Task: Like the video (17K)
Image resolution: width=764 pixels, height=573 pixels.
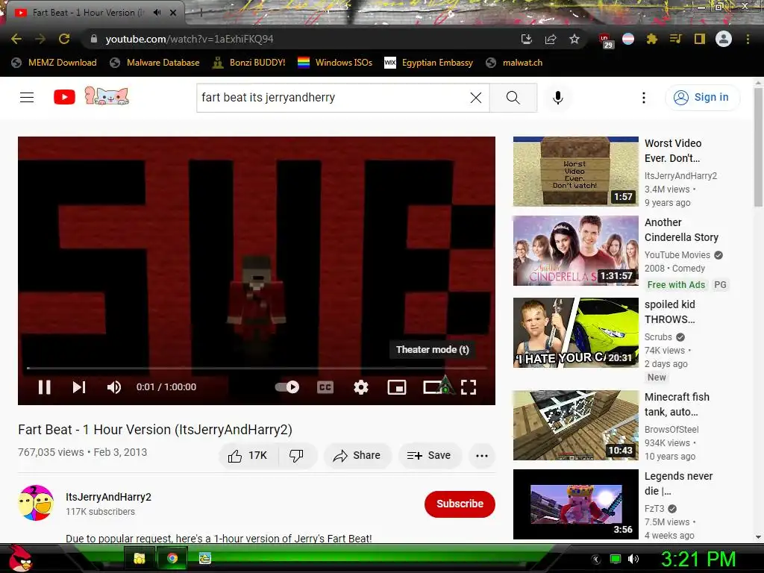Action: click(x=248, y=455)
